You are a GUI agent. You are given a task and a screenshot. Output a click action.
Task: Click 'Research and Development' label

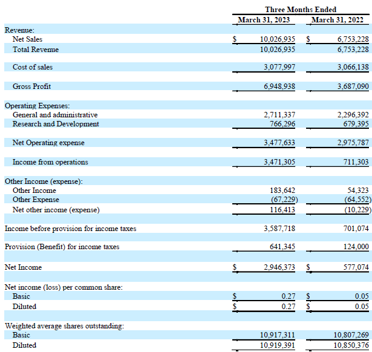(56, 124)
